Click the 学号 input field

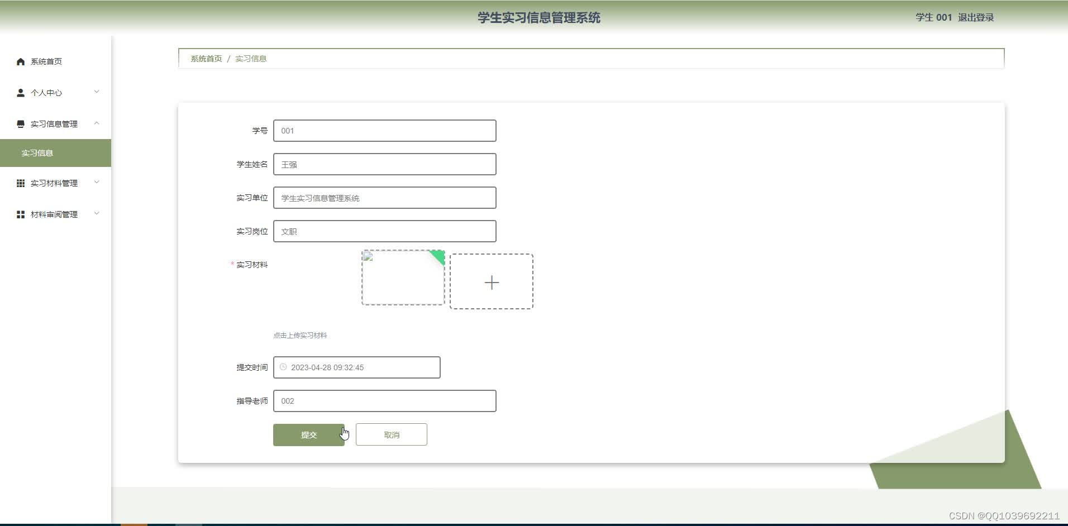[x=385, y=131]
